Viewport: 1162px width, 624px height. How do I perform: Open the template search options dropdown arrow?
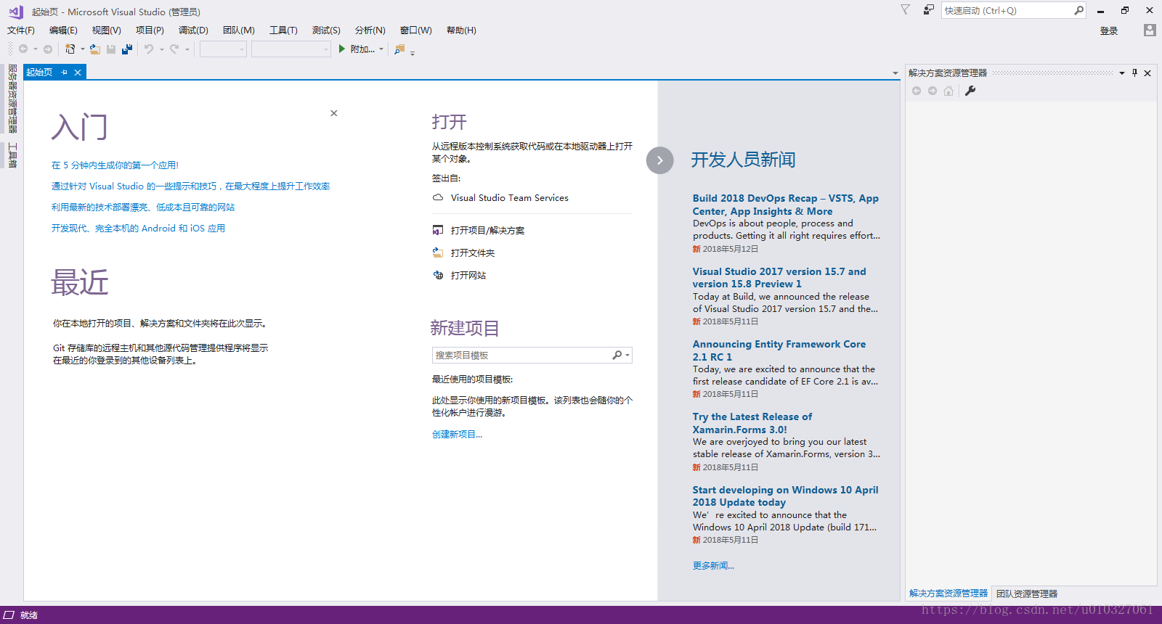(627, 356)
